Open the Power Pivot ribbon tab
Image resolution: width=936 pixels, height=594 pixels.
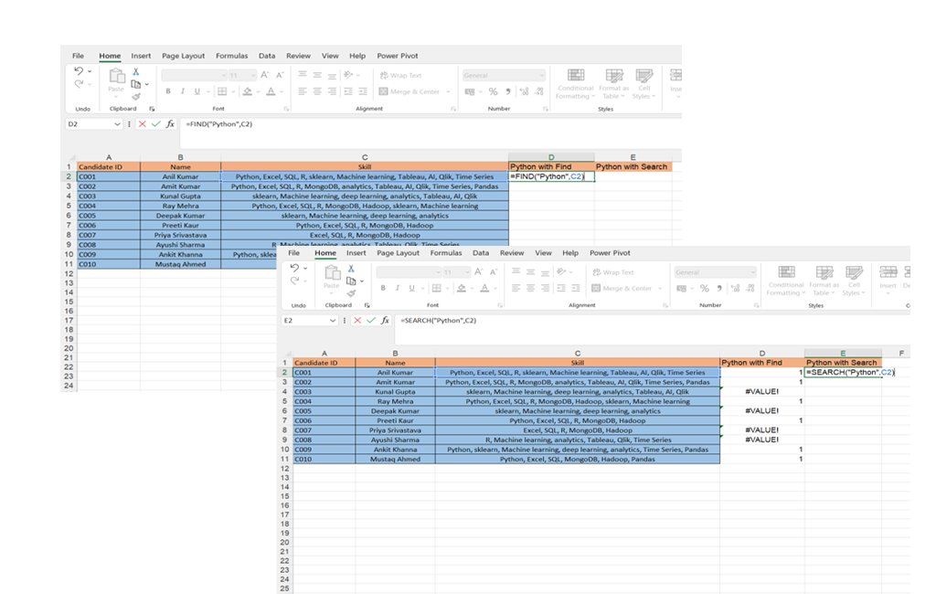click(x=399, y=55)
